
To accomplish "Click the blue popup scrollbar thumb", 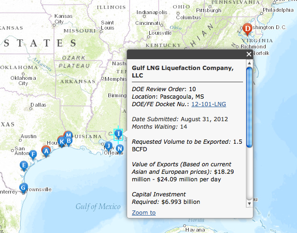I will [x=249, y=107].
